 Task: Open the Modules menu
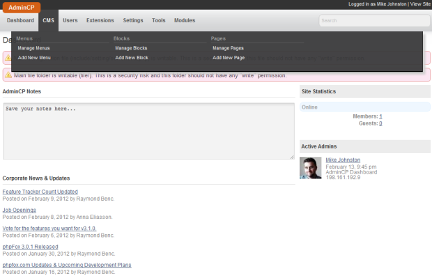(x=185, y=20)
